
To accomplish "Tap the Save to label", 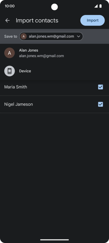I will click(x=11, y=36).
